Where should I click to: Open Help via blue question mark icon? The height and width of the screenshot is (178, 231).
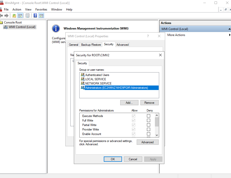click(x=35, y=16)
